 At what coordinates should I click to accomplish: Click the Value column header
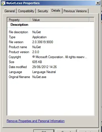click(60, 20)
